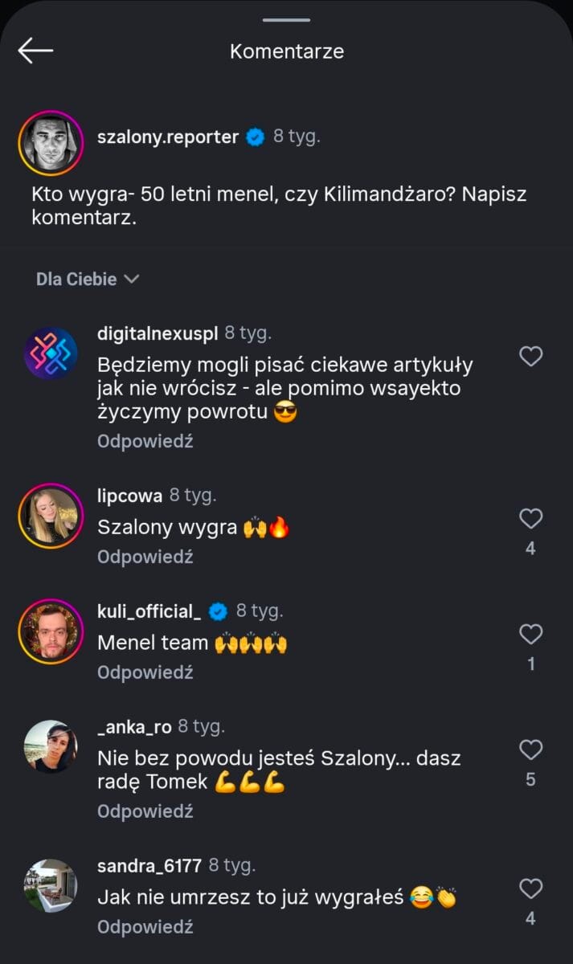This screenshot has width=573, height=964.
Task: Heart the _anka_ro comment
Action: pyautogui.click(x=530, y=750)
